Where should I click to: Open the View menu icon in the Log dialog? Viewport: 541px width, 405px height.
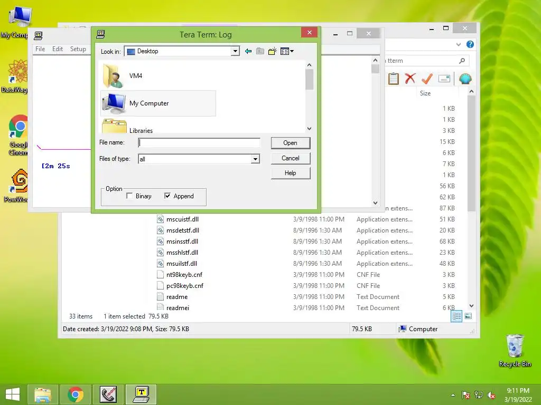tap(287, 51)
